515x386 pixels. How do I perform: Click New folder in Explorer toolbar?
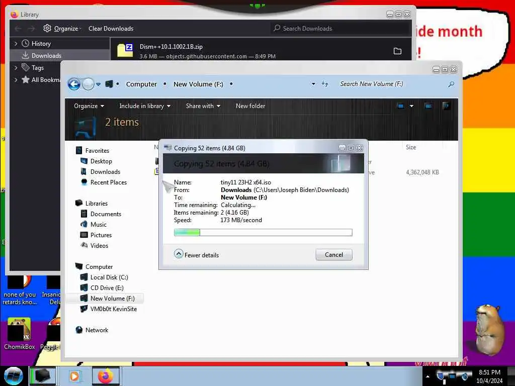(250, 106)
